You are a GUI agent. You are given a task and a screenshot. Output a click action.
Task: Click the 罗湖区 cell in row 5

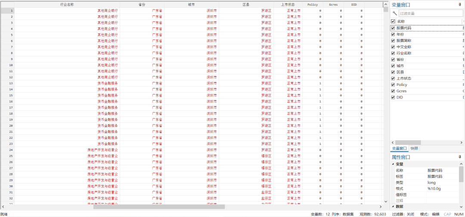click(246, 35)
